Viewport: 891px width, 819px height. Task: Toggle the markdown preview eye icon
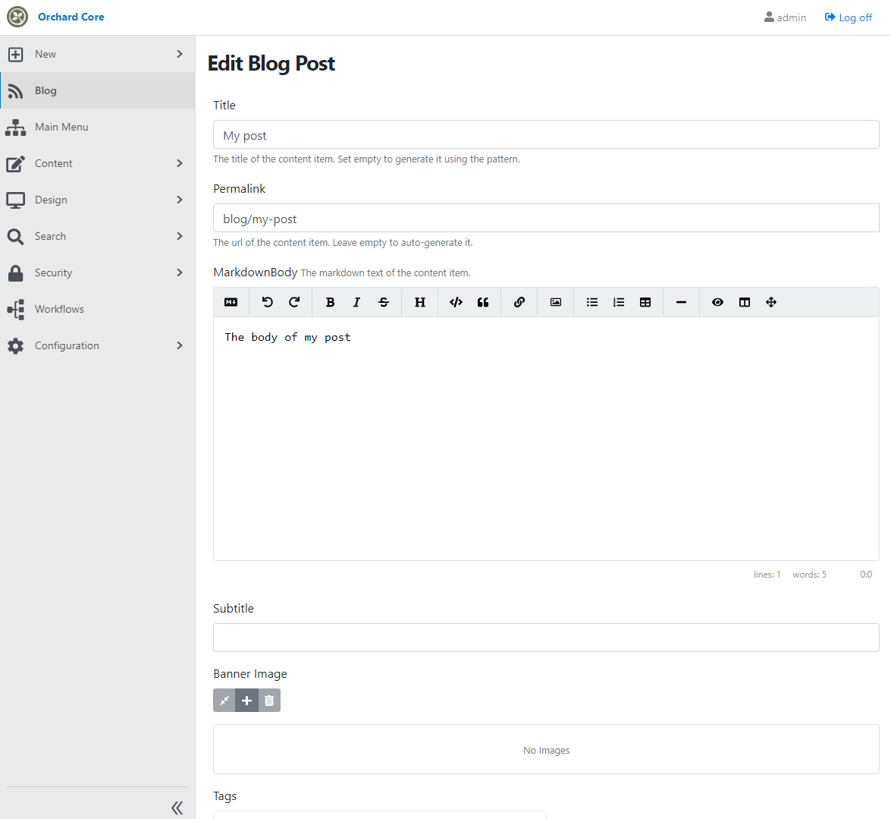[x=717, y=302]
